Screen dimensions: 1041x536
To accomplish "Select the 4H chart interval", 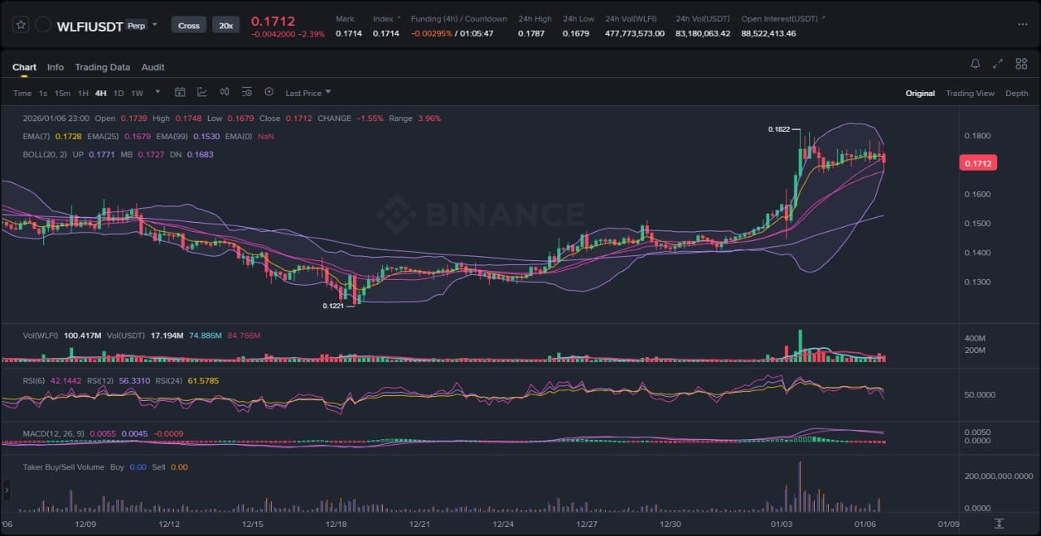I will [x=101, y=94].
